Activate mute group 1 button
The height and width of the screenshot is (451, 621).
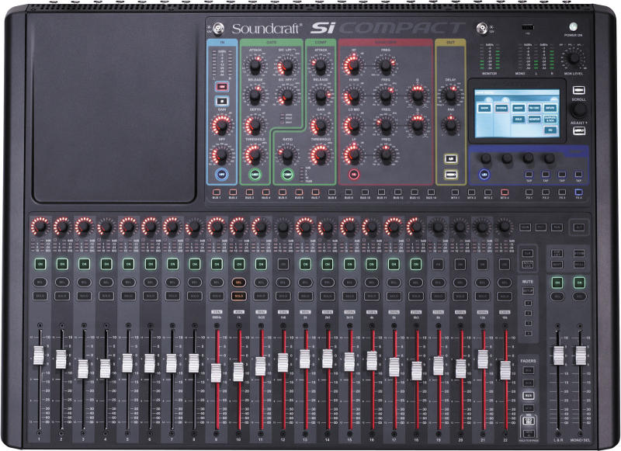[528, 303]
